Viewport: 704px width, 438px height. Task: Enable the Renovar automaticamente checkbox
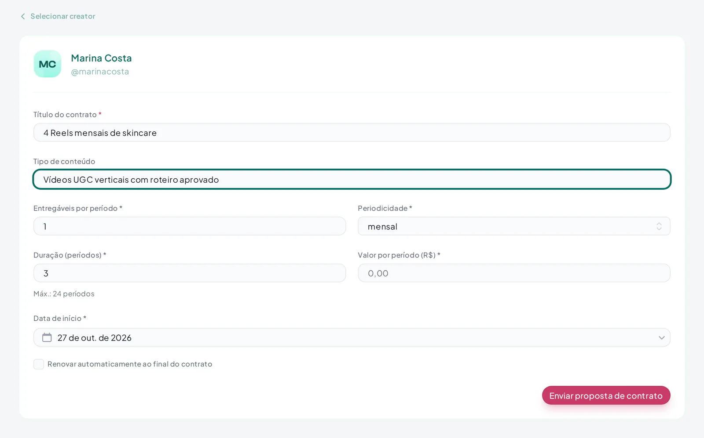pyautogui.click(x=39, y=364)
